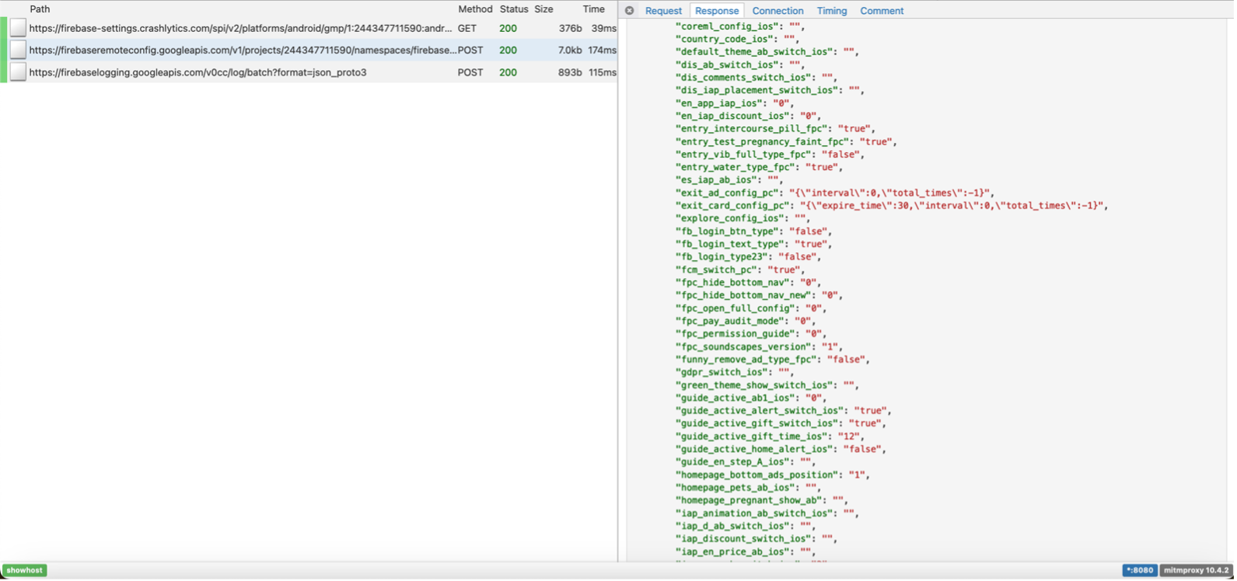Viewport: 1237px width, 581px height.
Task: Select the Response tab
Action: (x=717, y=11)
